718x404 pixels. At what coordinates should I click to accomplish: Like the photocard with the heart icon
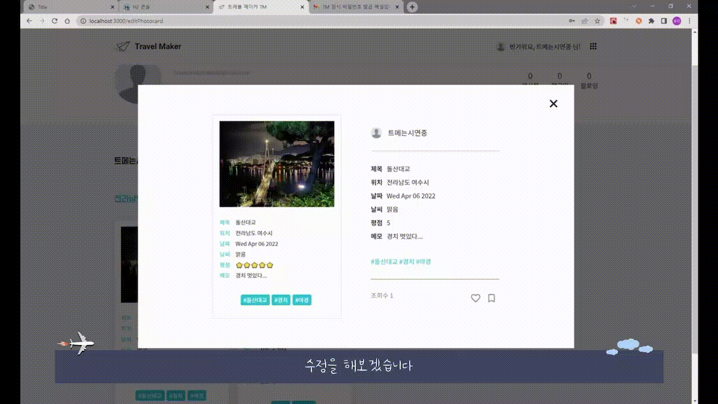click(476, 298)
